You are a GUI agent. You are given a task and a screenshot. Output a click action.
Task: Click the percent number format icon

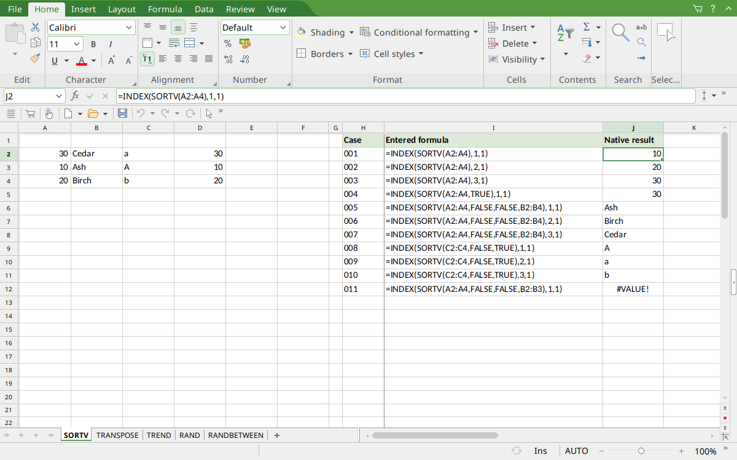[x=228, y=44]
